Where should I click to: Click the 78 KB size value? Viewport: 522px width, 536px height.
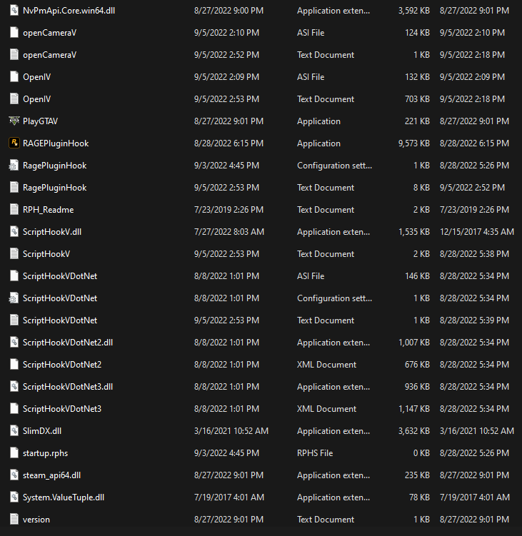(419, 497)
